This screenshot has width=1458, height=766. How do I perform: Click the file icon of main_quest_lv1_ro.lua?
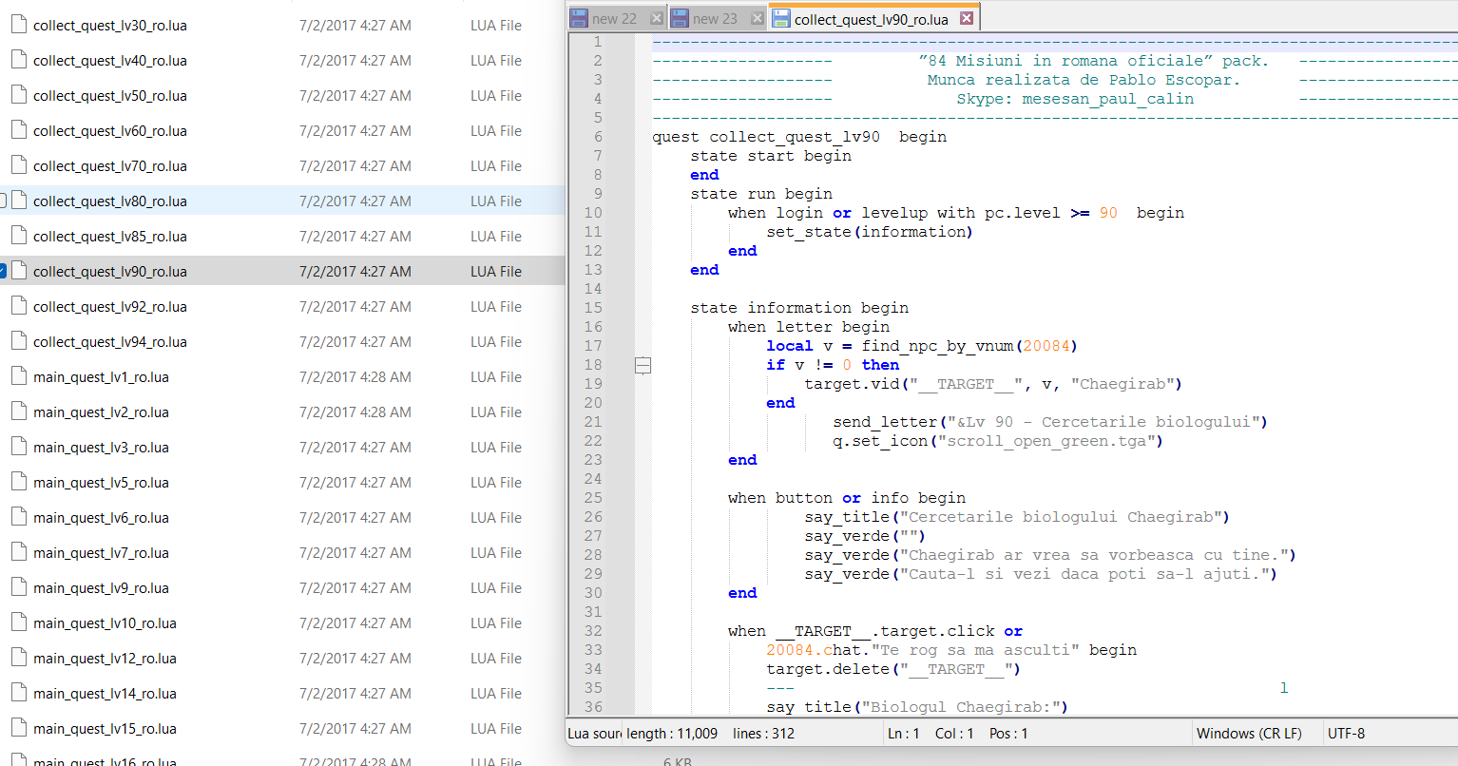pos(18,377)
